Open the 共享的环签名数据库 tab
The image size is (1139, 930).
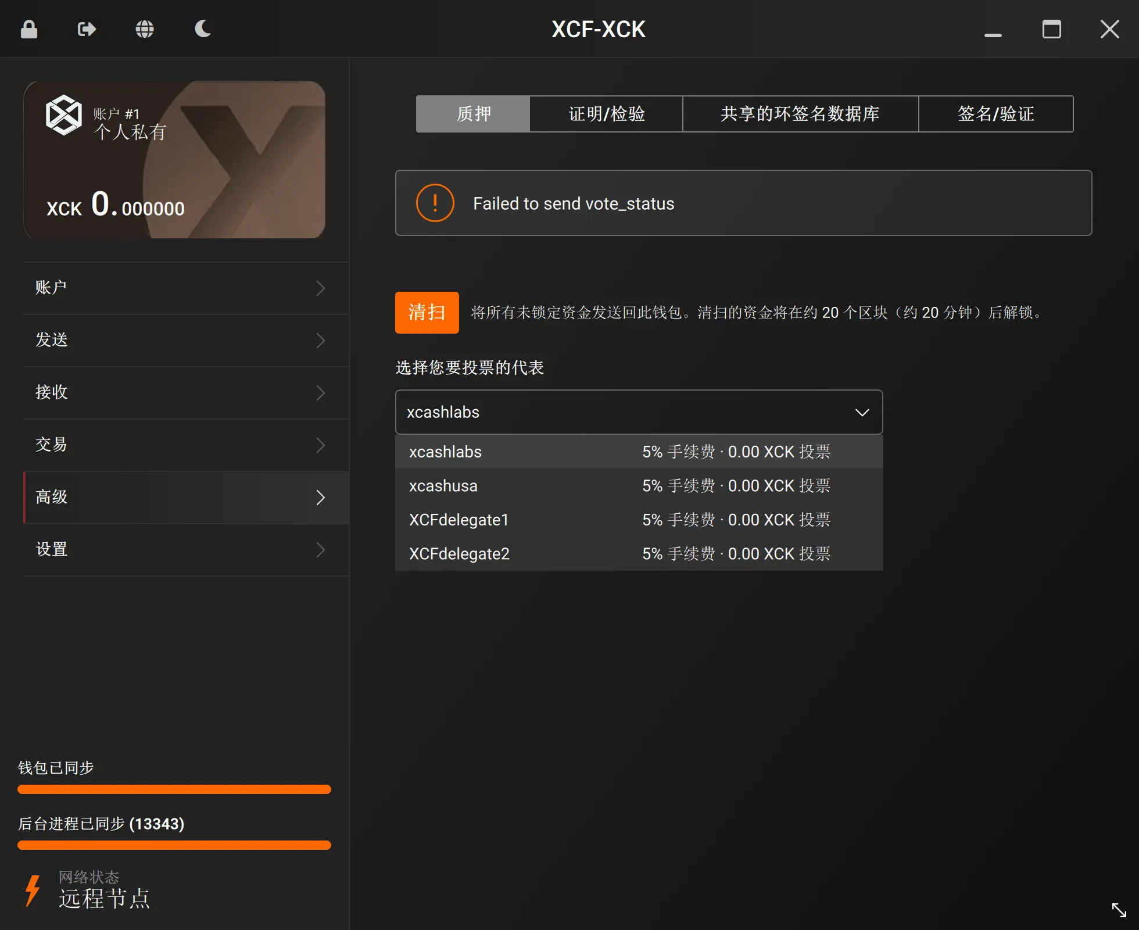point(800,114)
